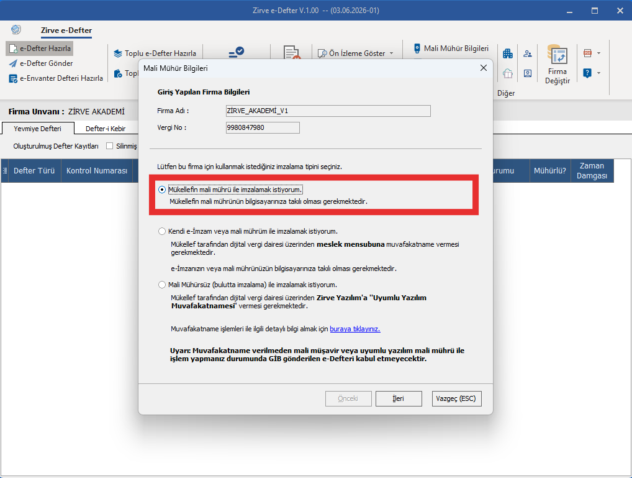Close the Mali Mühür Bilgileri dialog
This screenshot has width=632, height=478.
point(483,68)
